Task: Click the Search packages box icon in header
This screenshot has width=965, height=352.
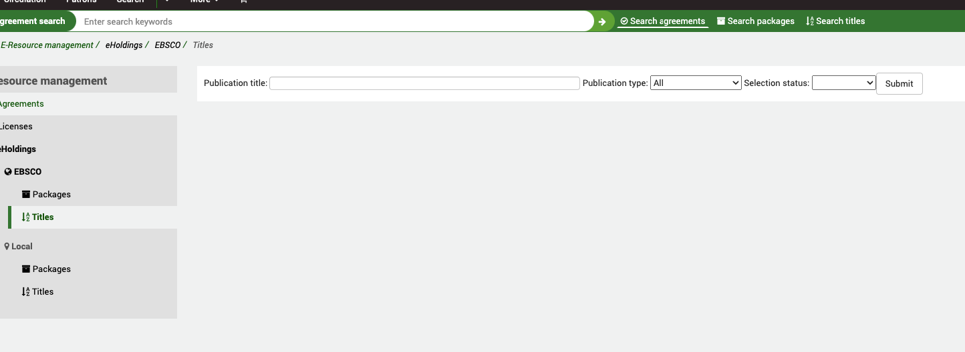Action: pyautogui.click(x=721, y=21)
